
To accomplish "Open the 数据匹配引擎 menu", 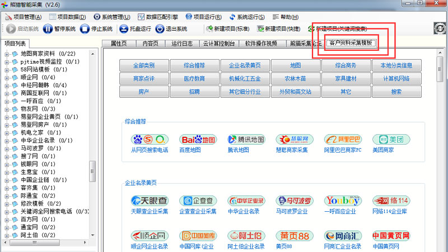I will coord(158,17).
